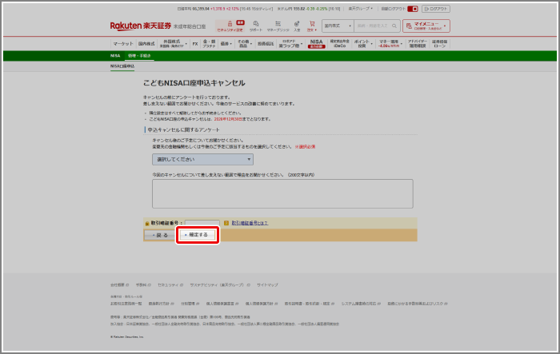Click the Logout button
The image size is (560, 354).
(x=436, y=9)
